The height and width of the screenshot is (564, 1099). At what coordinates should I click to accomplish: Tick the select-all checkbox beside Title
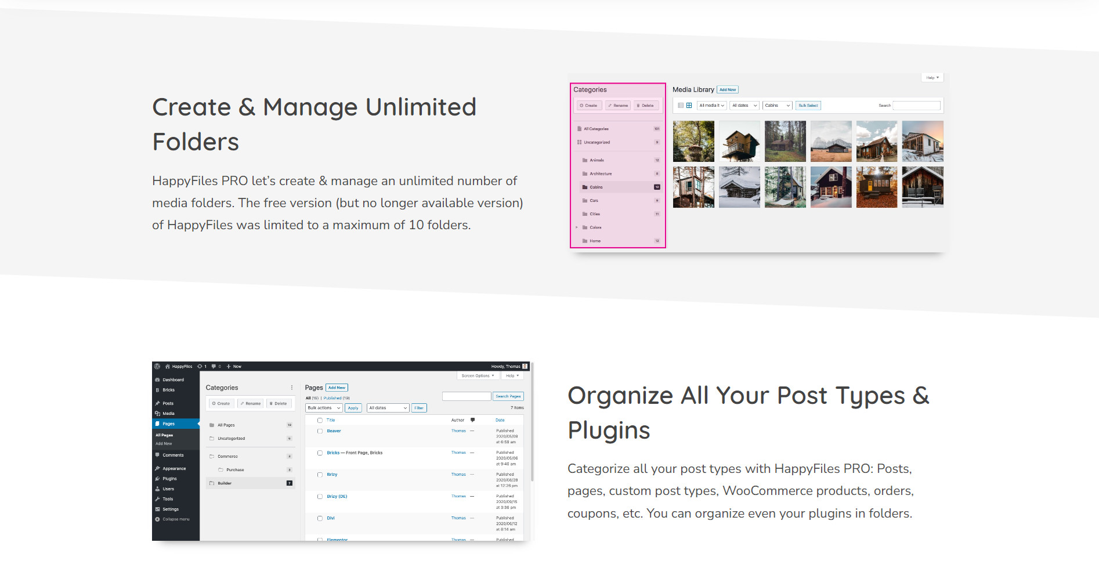click(320, 420)
